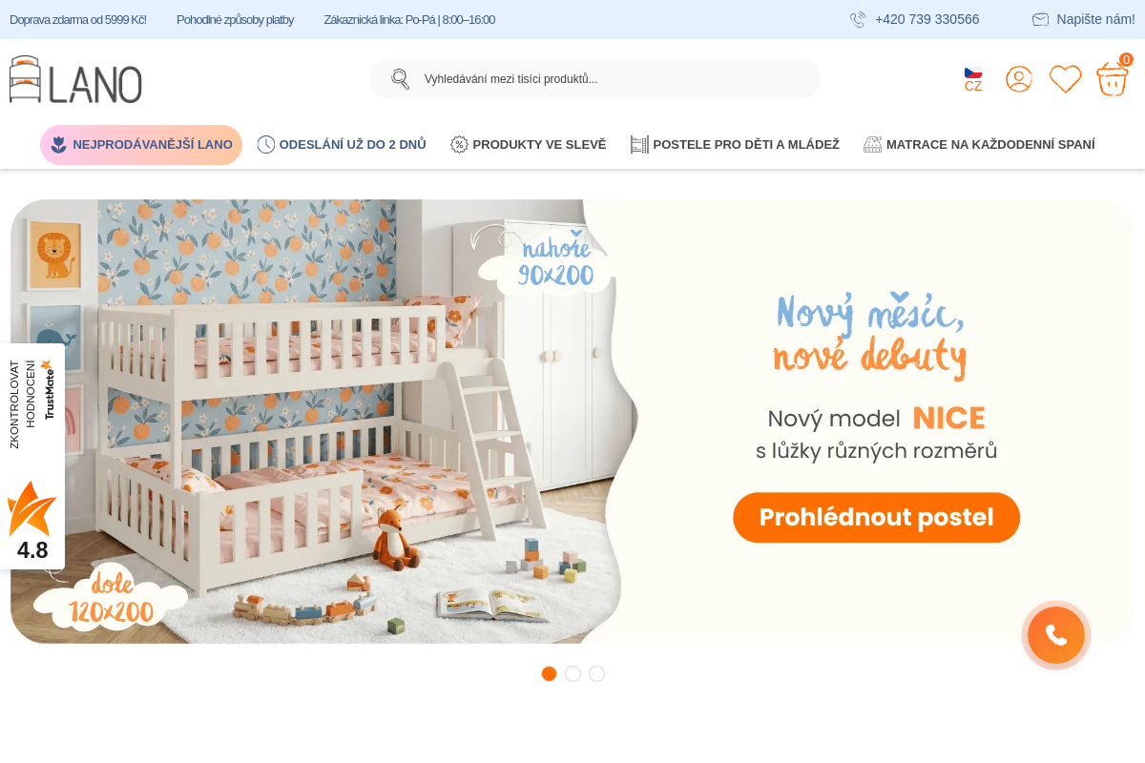Select the second carousel slide dot
The image size is (1145, 763).
(x=572, y=673)
